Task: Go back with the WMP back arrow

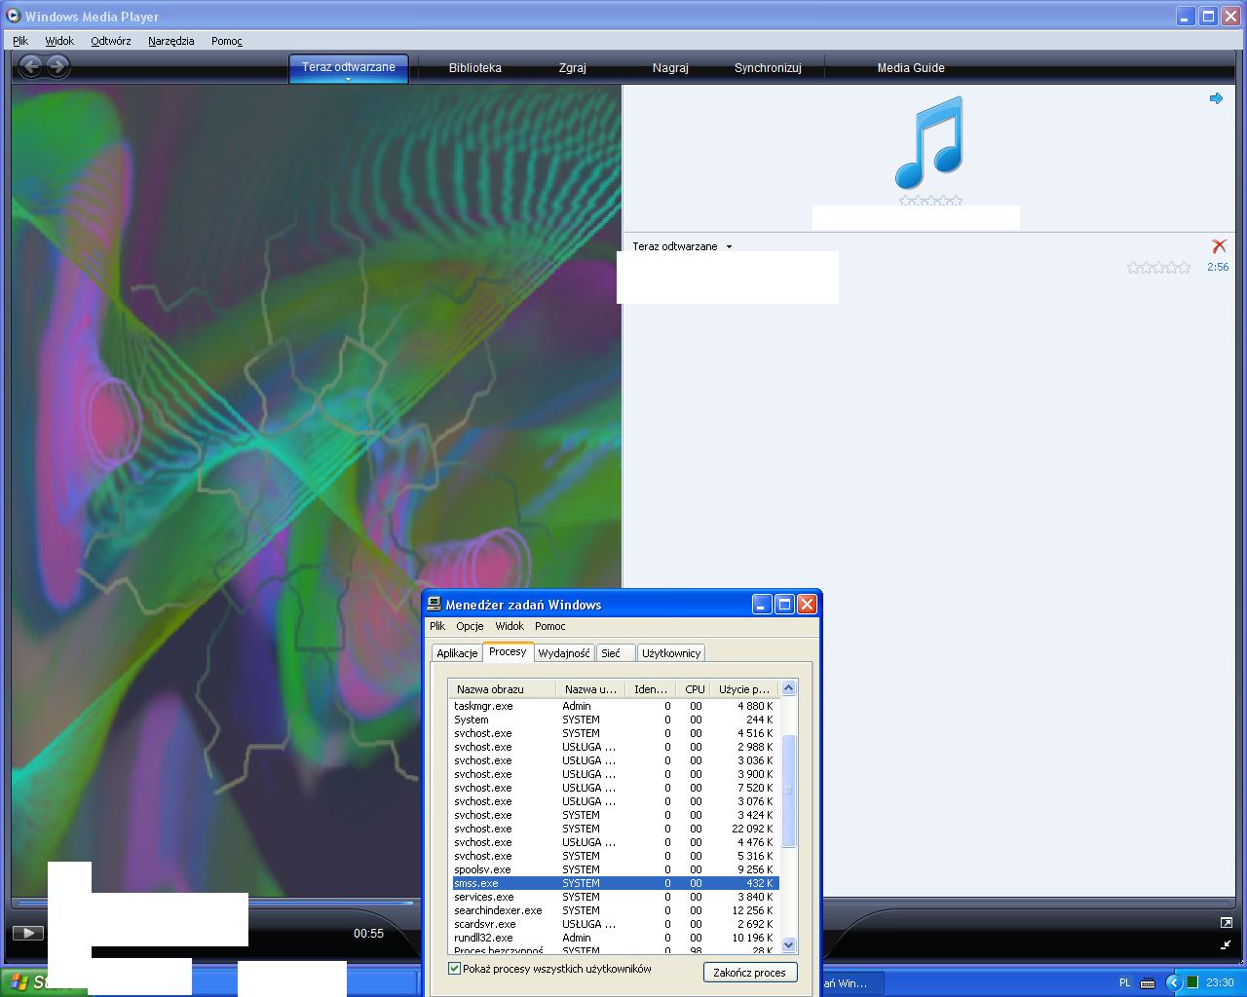Action: pyautogui.click(x=31, y=66)
